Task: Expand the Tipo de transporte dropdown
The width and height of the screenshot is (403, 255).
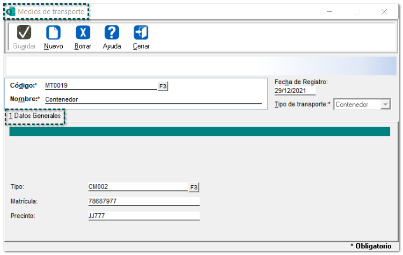Action: (385, 105)
